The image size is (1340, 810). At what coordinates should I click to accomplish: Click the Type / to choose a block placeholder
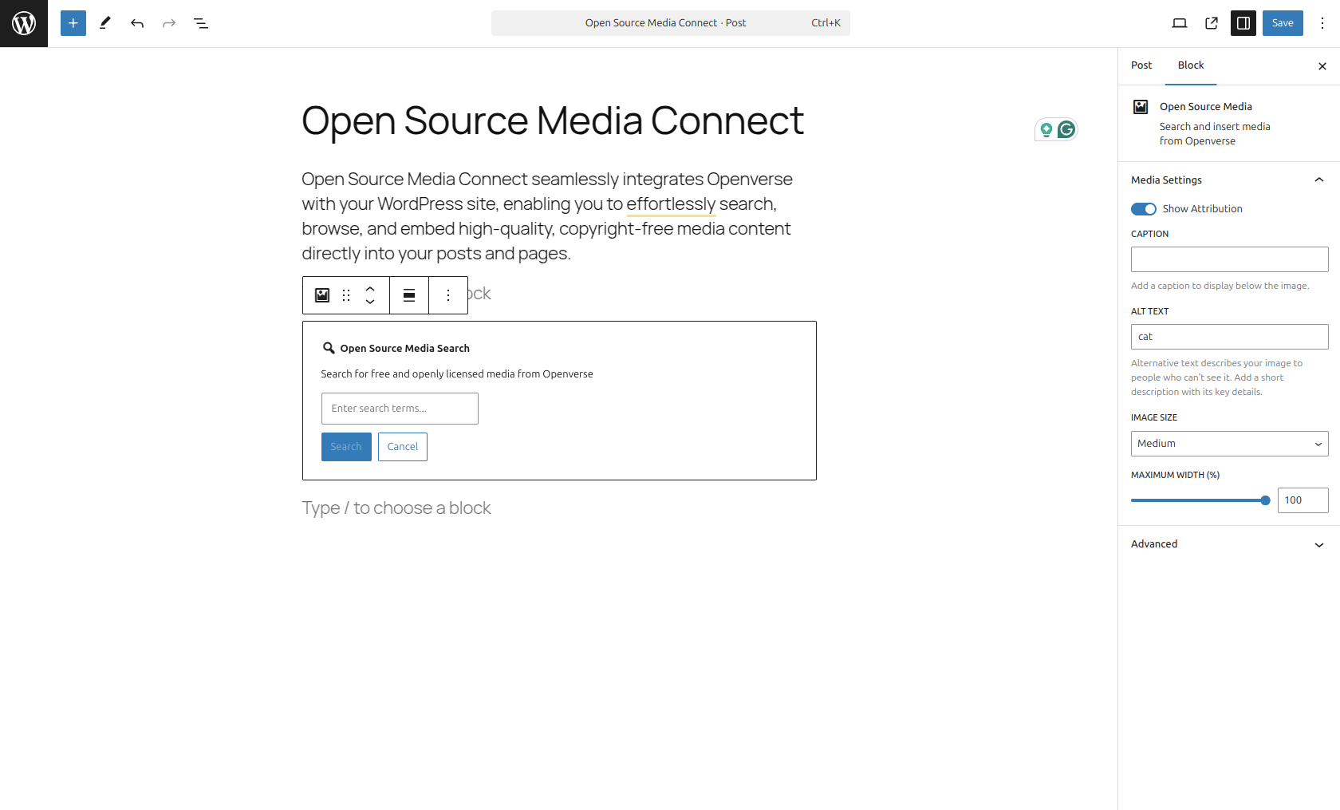click(396, 508)
